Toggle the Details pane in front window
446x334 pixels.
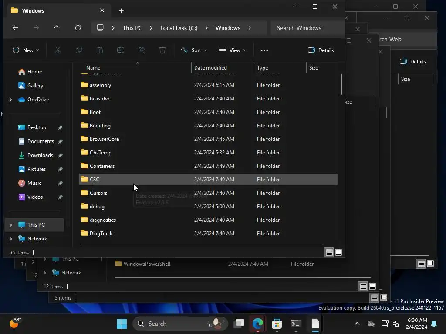tap(321, 50)
